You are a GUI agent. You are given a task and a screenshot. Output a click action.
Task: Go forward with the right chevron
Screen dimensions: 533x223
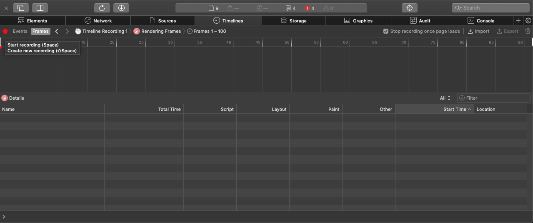pyautogui.click(x=67, y=31)
